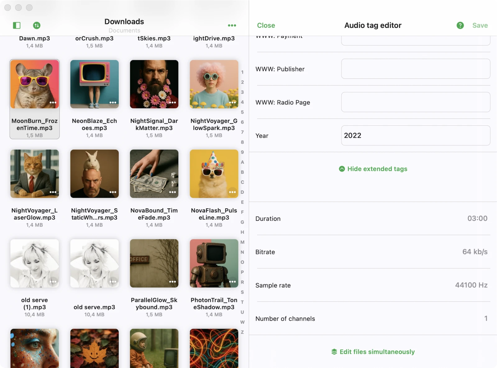The image size is (497, 368).
Task: Click the WWW: Radio Page field
Action: coord(416,102)
